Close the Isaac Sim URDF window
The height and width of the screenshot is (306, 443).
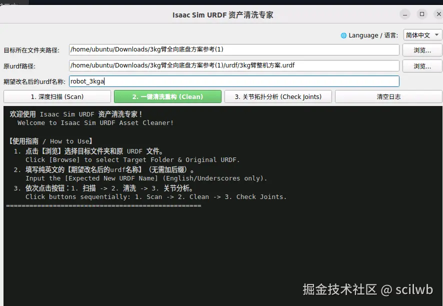click(439, 14)
